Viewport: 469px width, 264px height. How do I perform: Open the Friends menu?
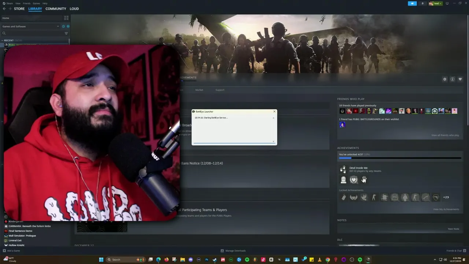tap(27, 3)
